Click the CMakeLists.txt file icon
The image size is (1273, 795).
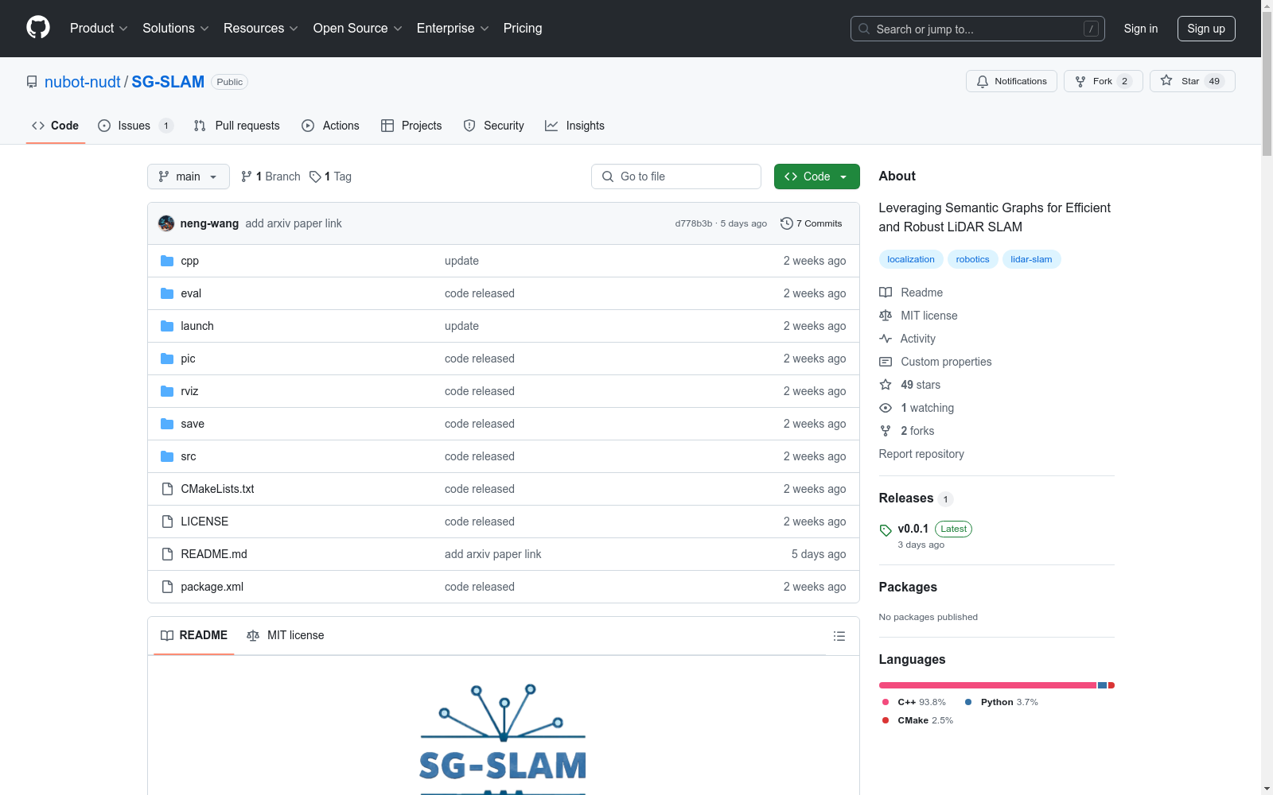pyautogui.click(x=167, y=489)
